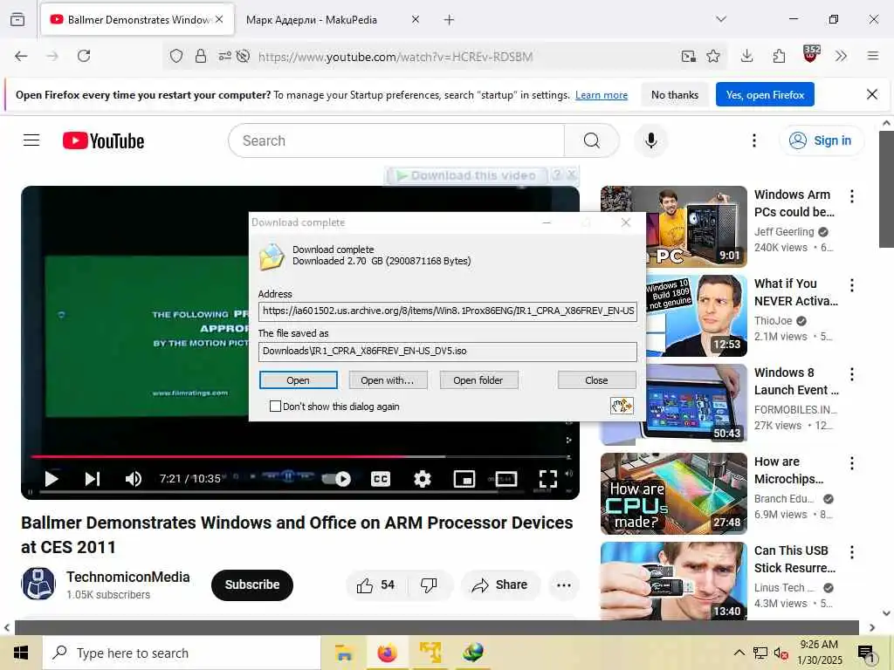Switch to miniplayer mode
The width and height of the screenshot is (894, 670).
point(464,479)
